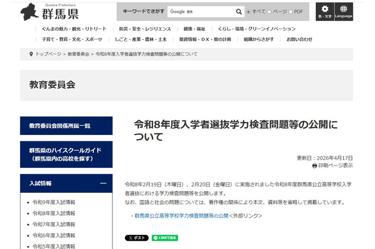The width and height of the screenshot is (375, 249).
Task: Select the すべて radio option
Action: tap(248, 12)
